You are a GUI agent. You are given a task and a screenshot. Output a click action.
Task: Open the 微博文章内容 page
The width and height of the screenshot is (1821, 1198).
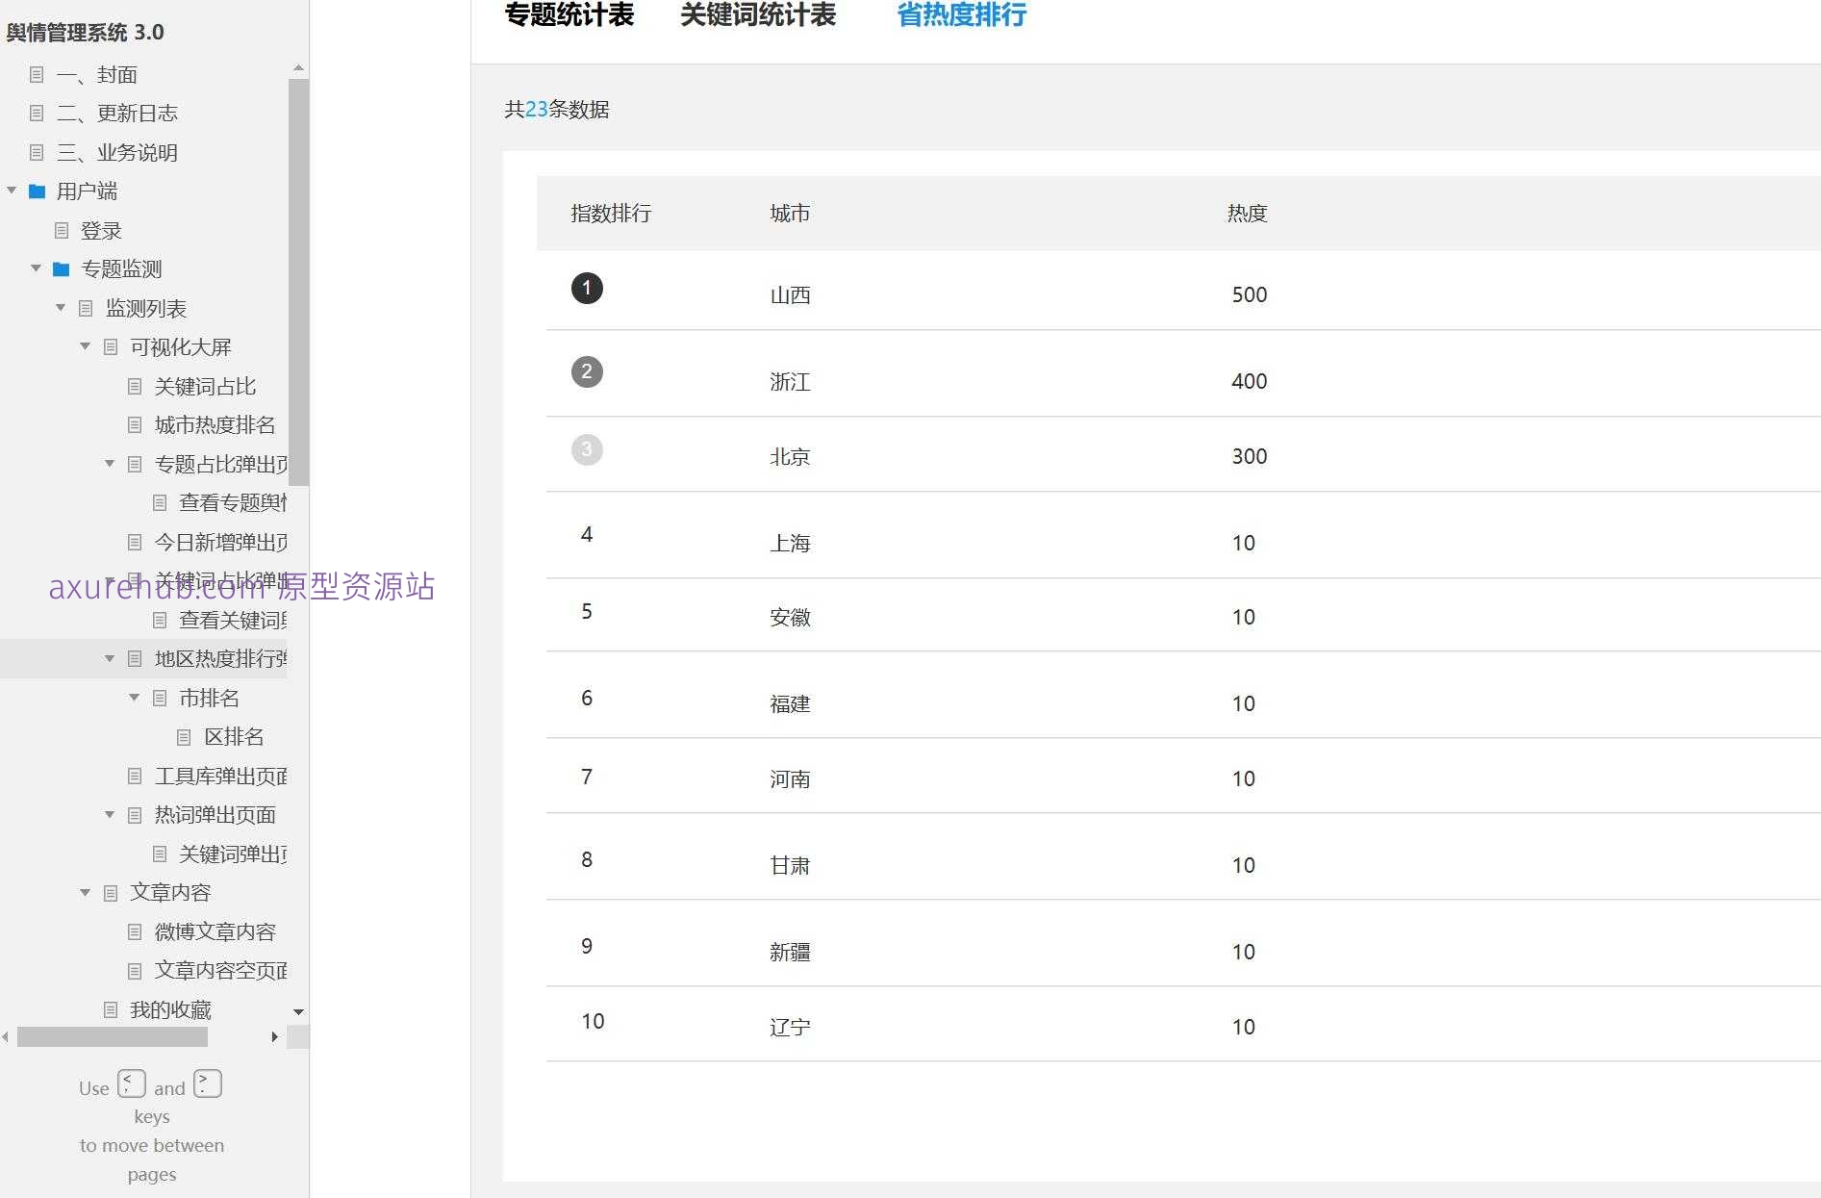click(215, 931)
